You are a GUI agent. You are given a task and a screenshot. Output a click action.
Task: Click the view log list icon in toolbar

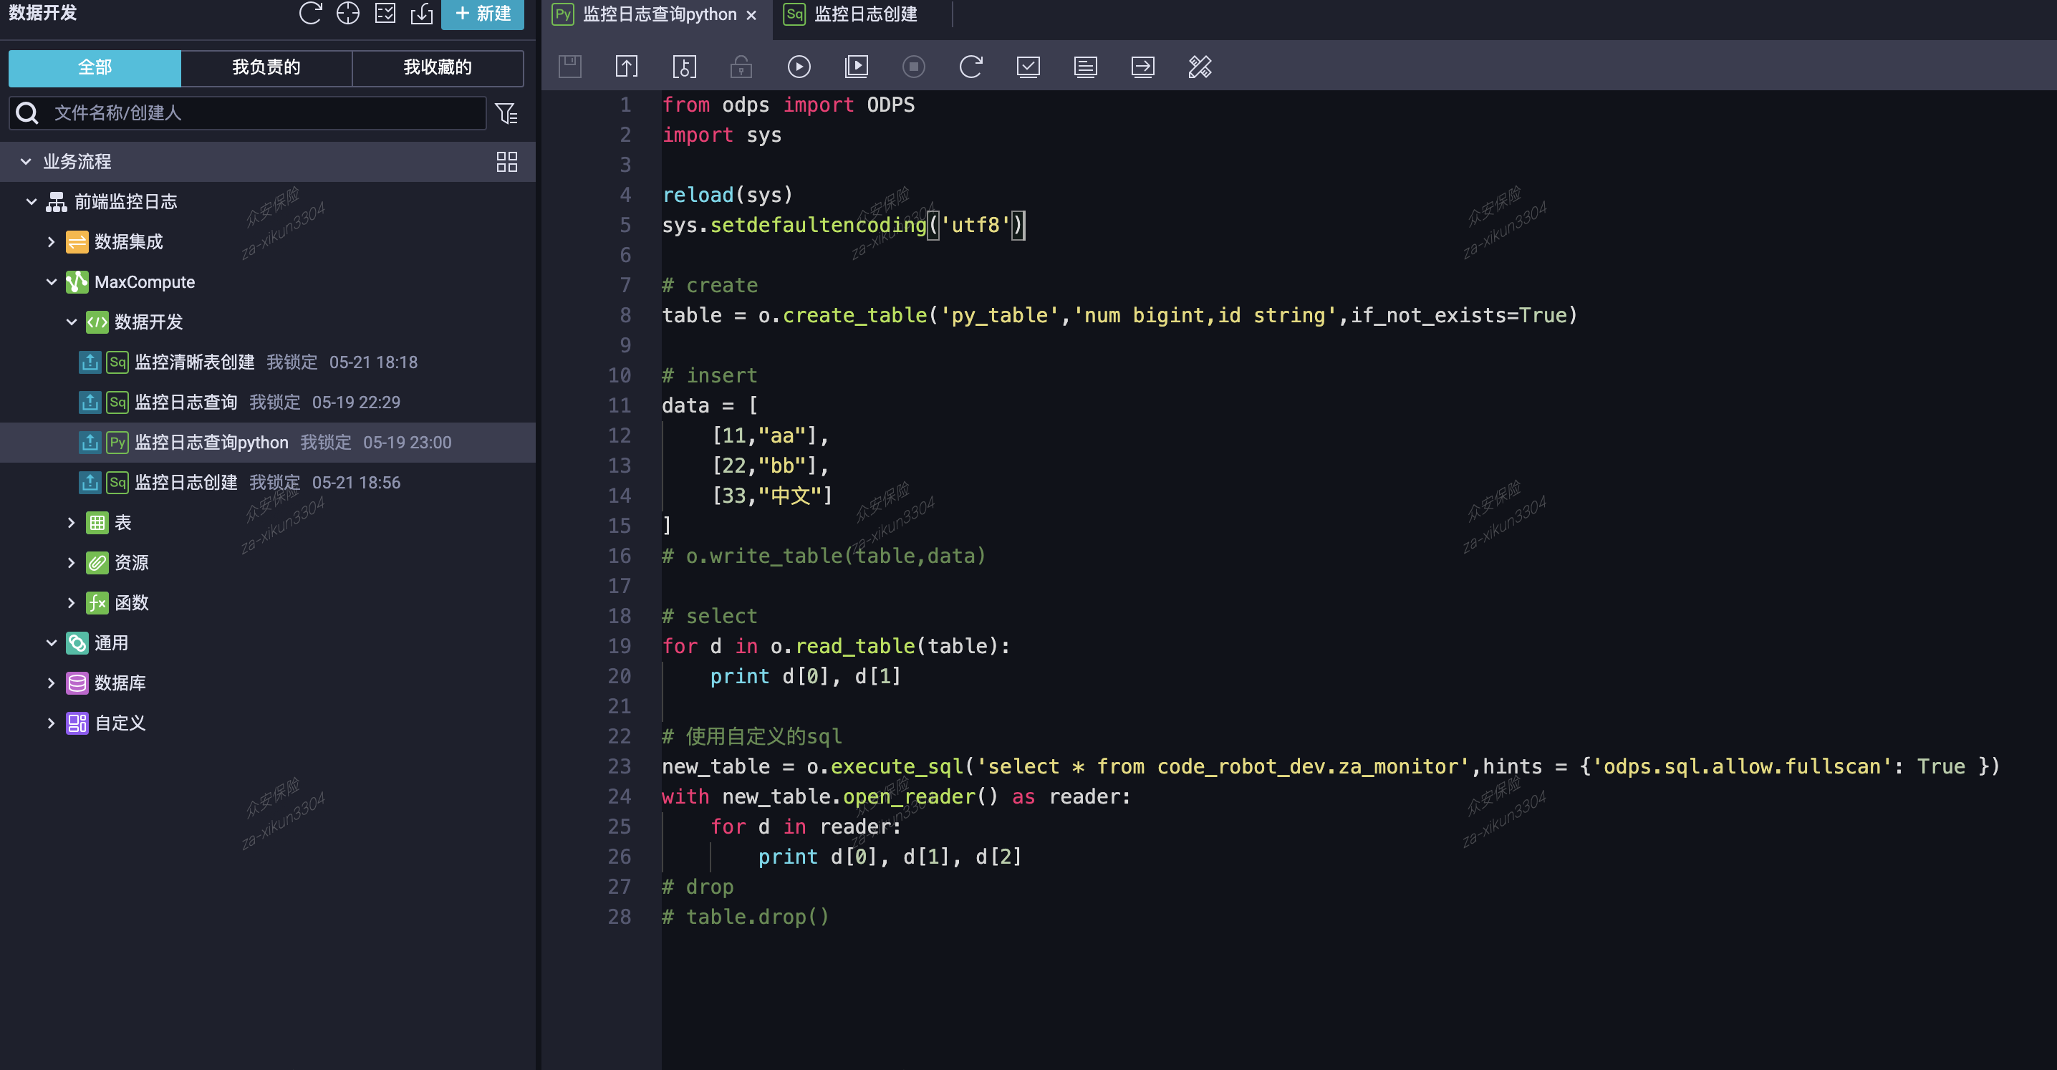point(1085,67)
